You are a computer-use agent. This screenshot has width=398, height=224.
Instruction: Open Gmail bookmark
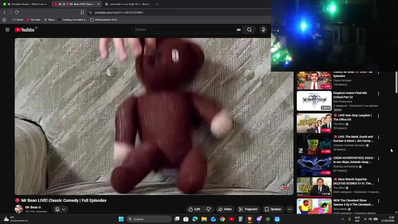(x=17, y=20)
